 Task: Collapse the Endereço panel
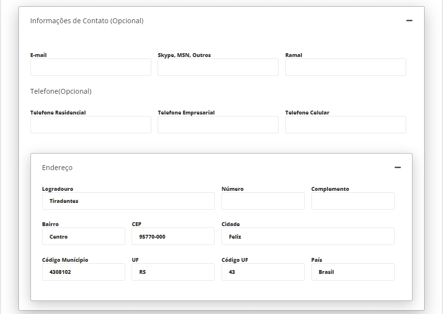pyautogui.click(x=398, y=168)
